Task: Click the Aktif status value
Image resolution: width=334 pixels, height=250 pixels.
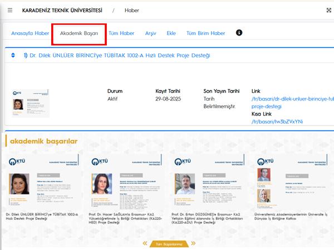Action: [112, 99]
